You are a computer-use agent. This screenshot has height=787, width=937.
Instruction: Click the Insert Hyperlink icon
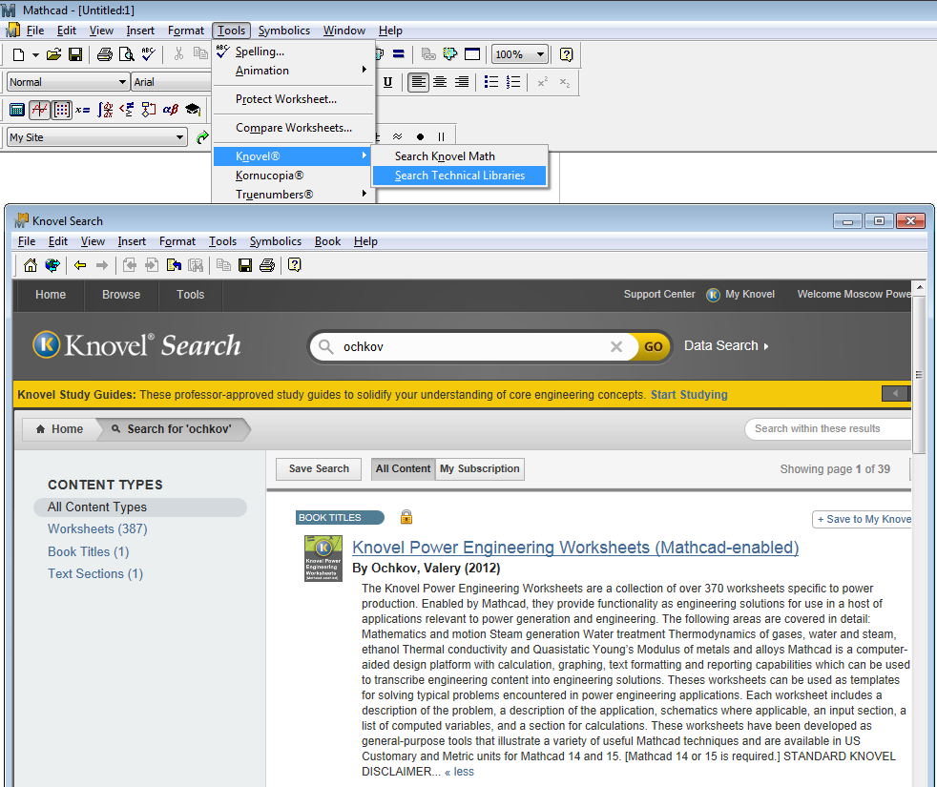pos(427,54)
